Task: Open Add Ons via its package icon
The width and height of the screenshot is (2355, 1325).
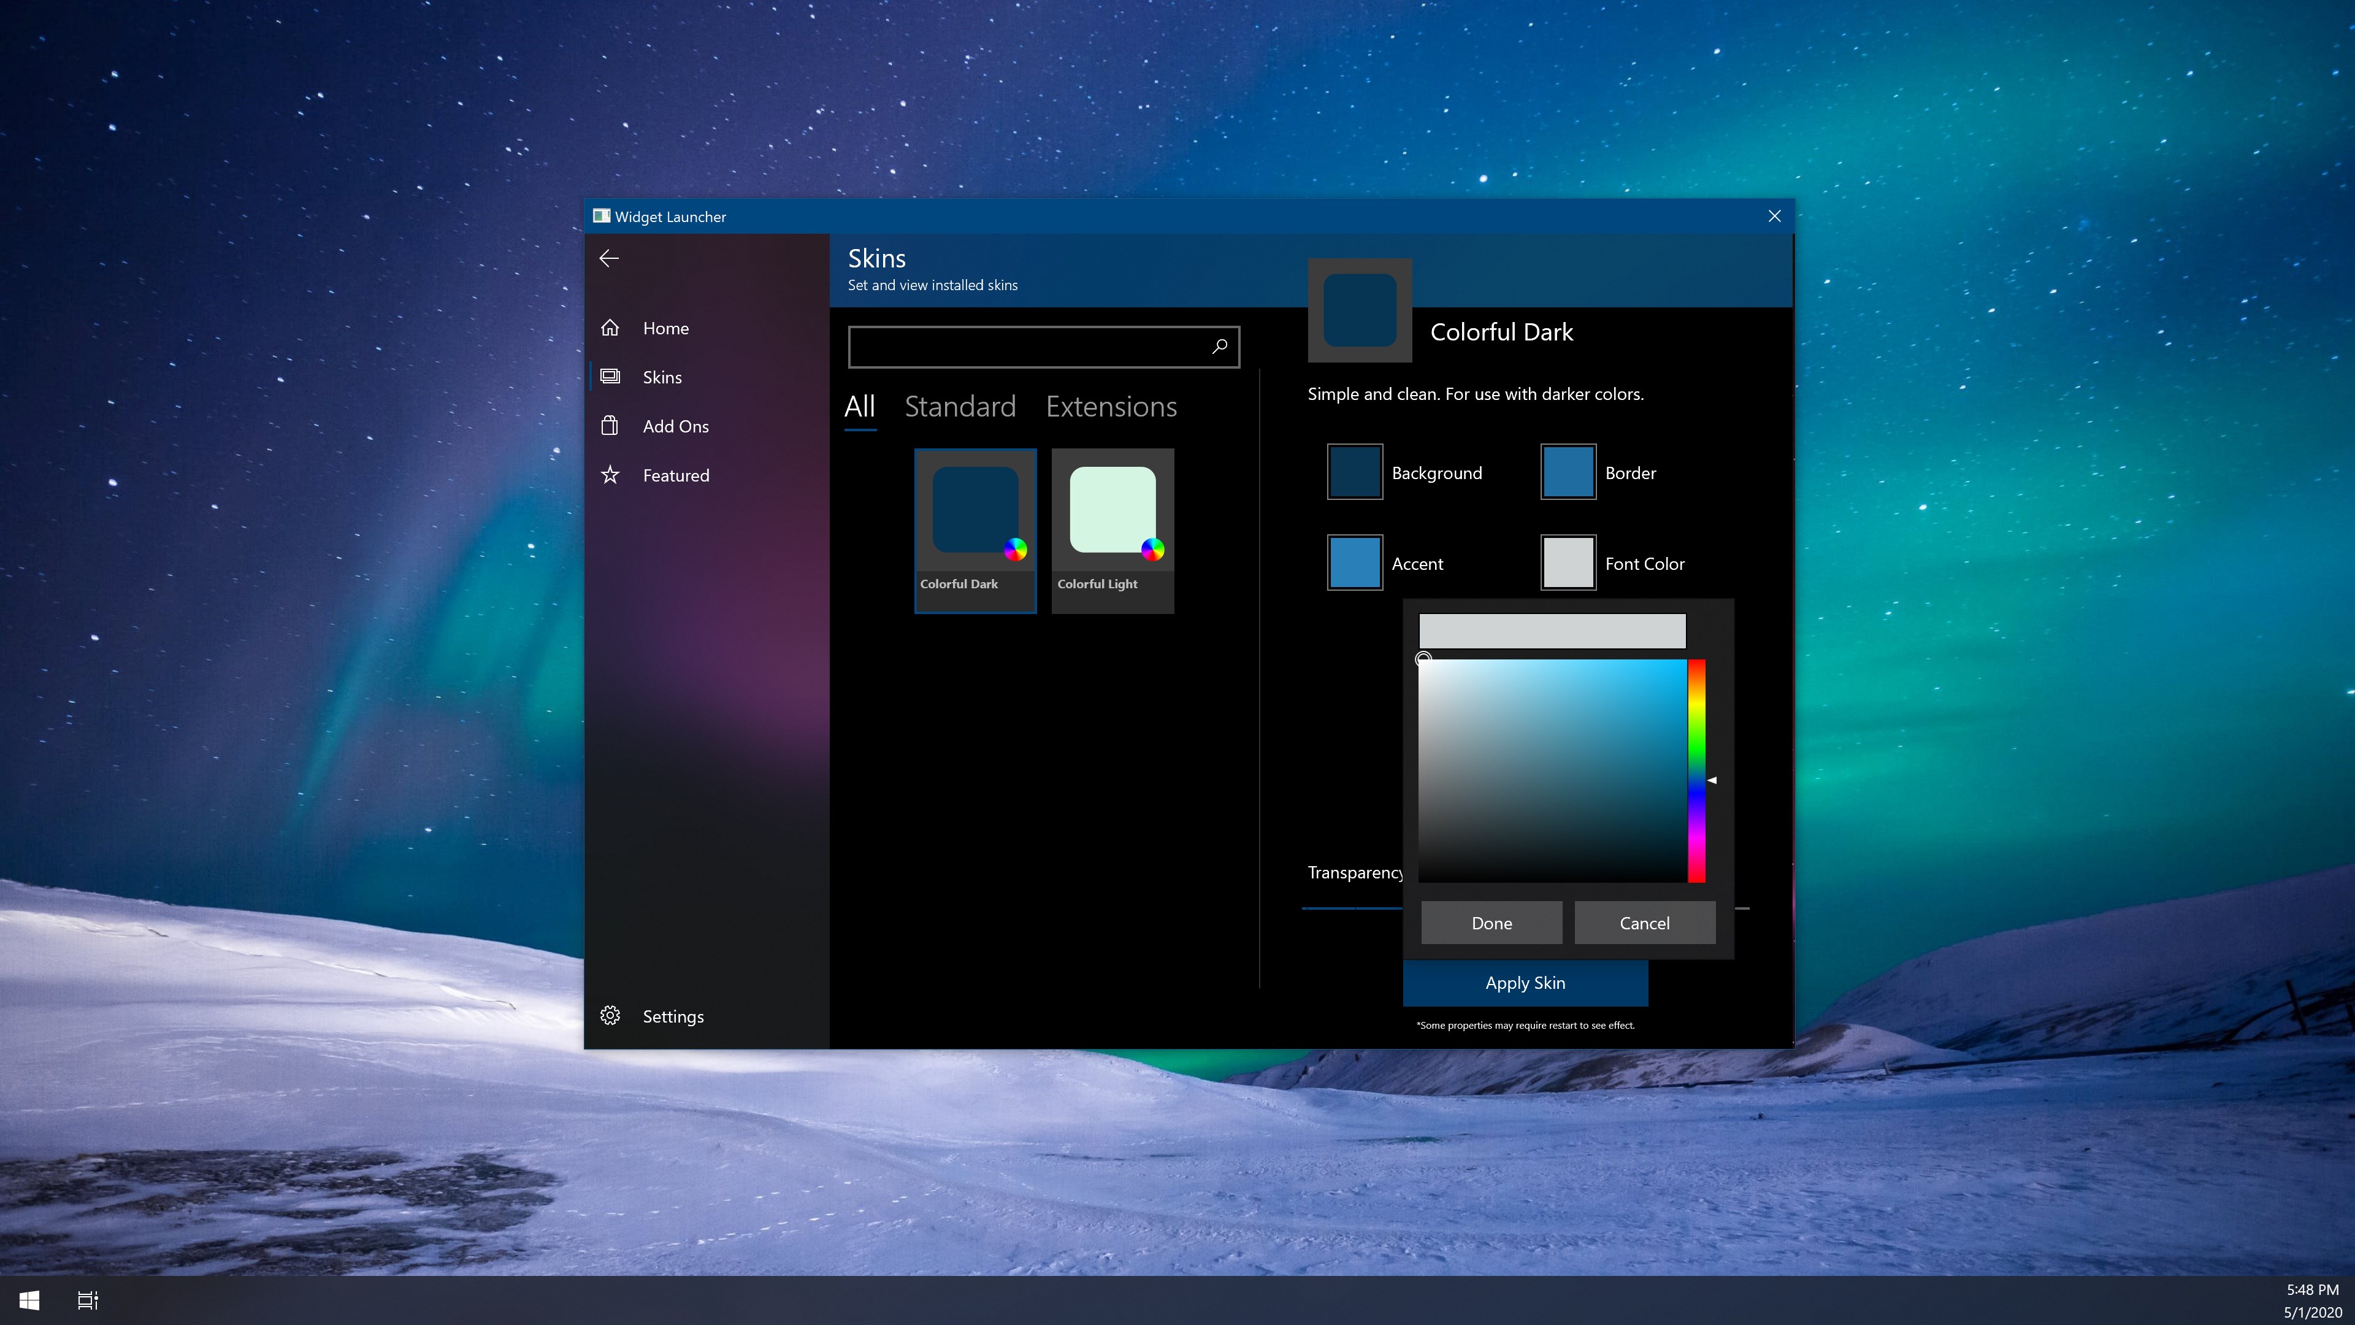Action: tap(610, 425)
